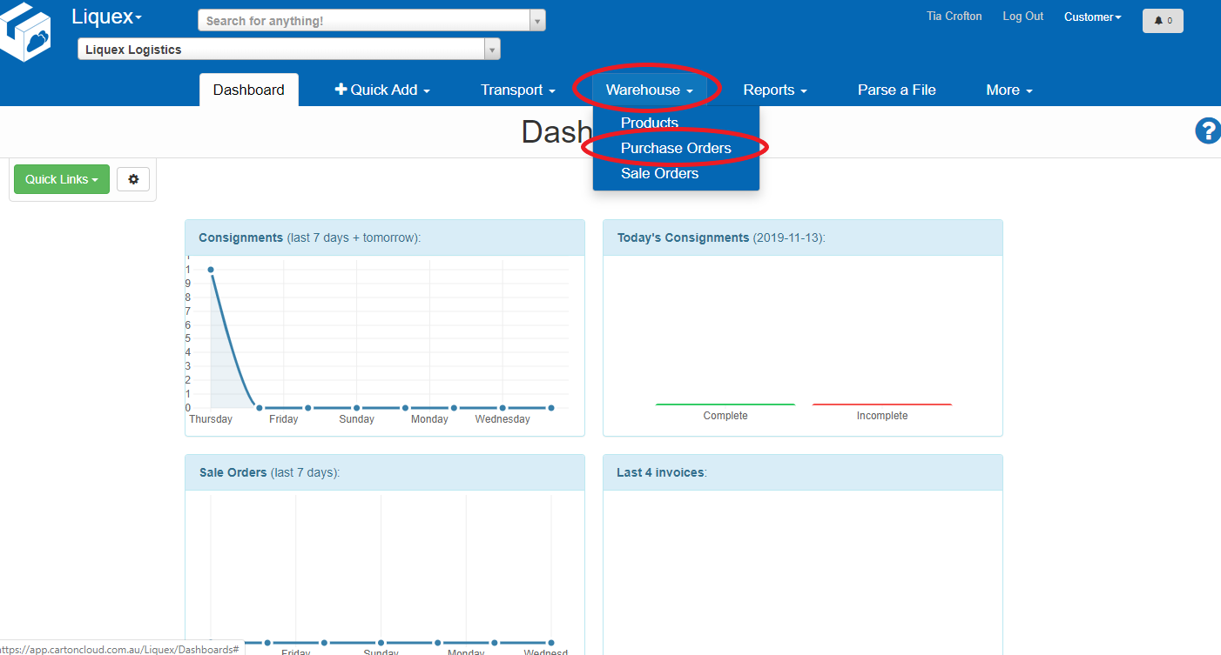Click the Incomplete status label
Screen dimensions: 1221x655
[882, 416]
